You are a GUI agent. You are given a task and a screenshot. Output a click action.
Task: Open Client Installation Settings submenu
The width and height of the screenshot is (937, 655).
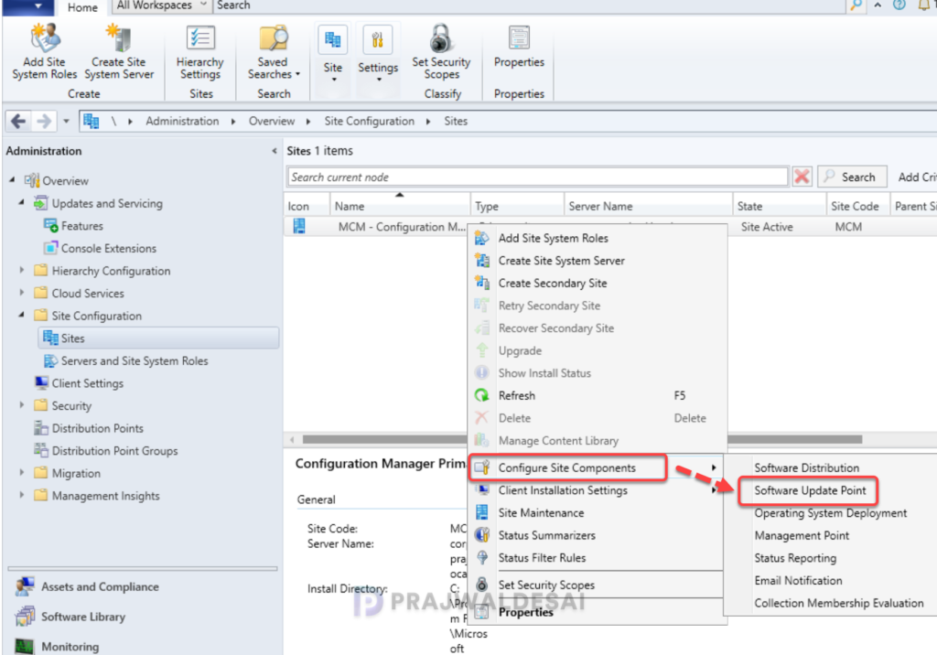(598, 490)
